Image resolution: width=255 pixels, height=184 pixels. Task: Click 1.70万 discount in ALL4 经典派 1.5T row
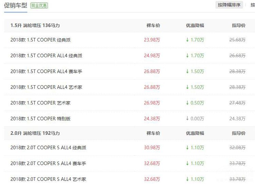coord(195,56)
